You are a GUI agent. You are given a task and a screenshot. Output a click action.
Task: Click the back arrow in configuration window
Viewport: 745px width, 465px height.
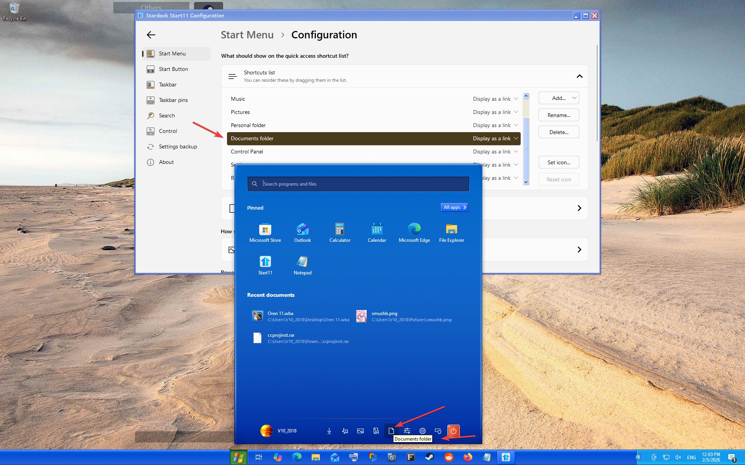pos(151,35)
